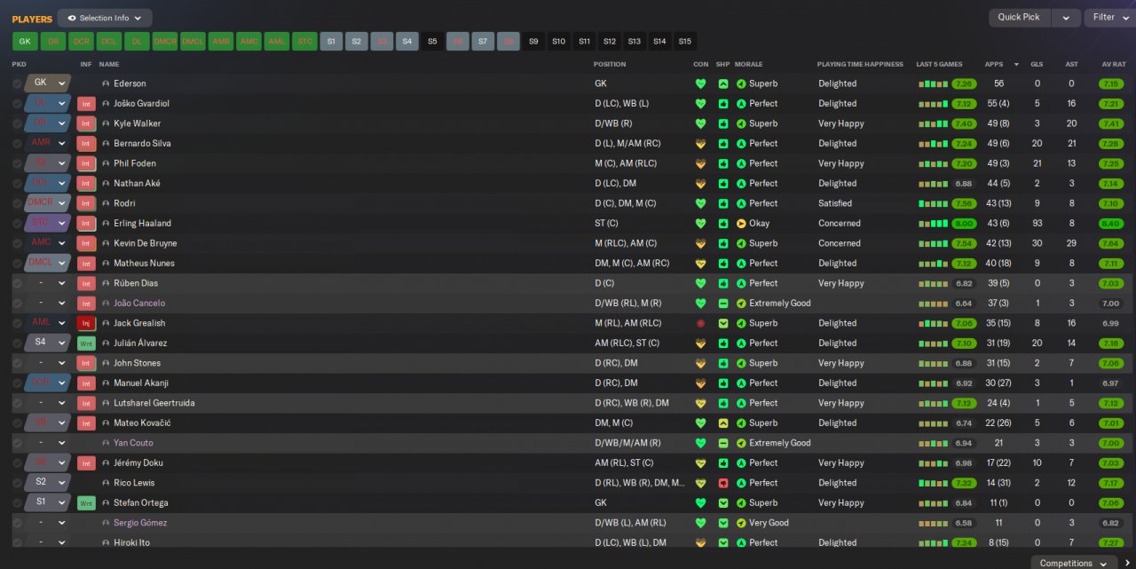Open Stefan Ortega's S1 selection dropdown

pyautogui.click(x=48, y=503)
